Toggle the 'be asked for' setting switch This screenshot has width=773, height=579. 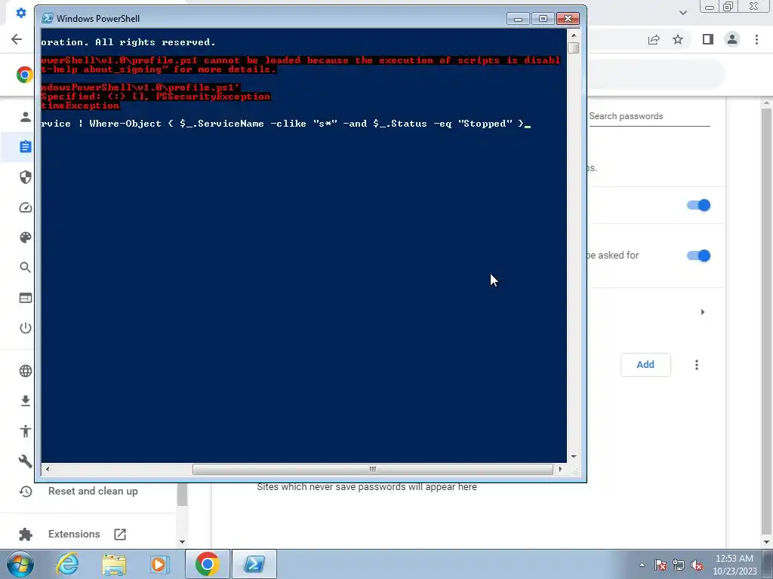coord(698,256)
